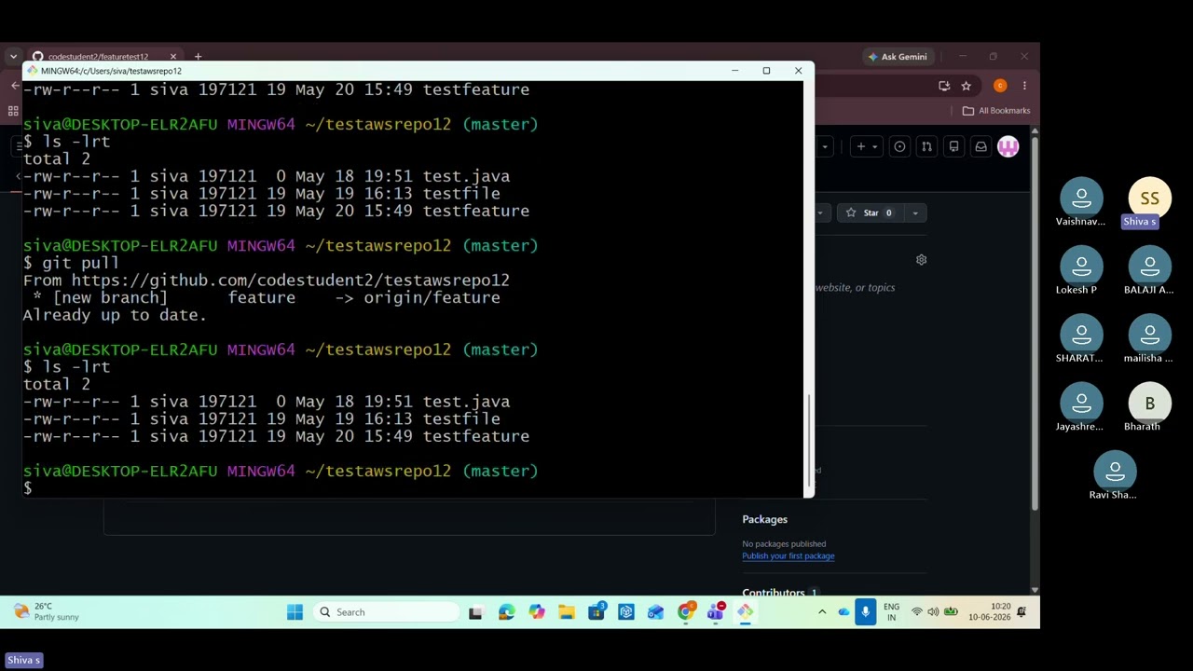Open Chrome three-dot menu
This screenshot has width=1193, height=671.
coord(1024,86)
